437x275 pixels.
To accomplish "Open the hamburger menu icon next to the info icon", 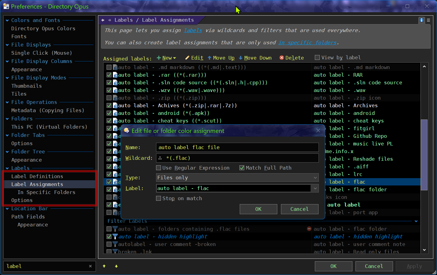I will click(x=428, y=20).
